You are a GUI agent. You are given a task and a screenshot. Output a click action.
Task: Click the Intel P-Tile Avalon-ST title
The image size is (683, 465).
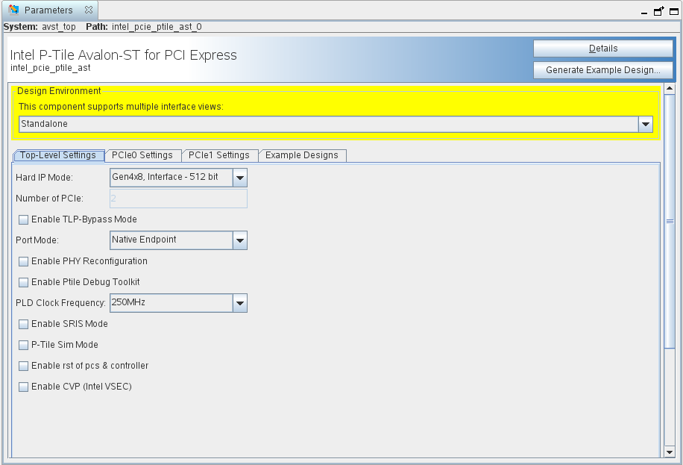(x=123, y=55)
